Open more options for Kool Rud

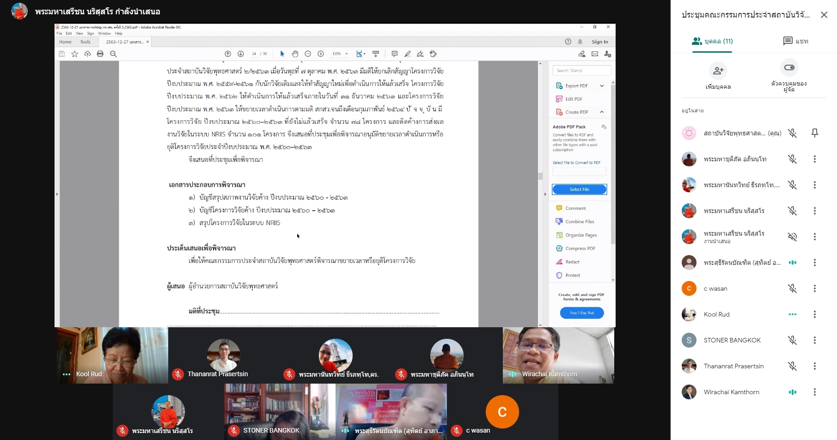(x=814, y=314)
